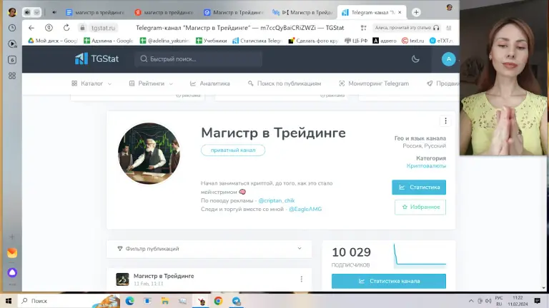Open the адвего bookmark
Image resolution: width=549 pixels, height=308 pixels.
click(384, 41)
